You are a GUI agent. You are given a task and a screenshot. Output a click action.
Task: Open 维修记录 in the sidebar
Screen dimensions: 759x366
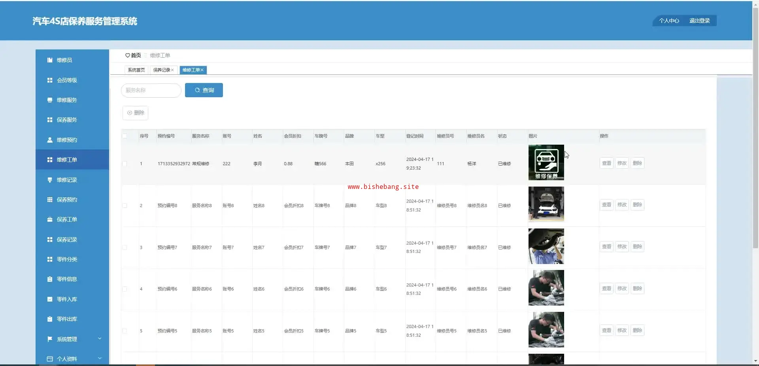click(x=67, y=180)
